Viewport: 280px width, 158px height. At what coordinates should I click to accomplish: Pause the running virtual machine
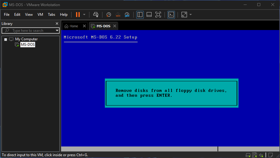point(78,15)
